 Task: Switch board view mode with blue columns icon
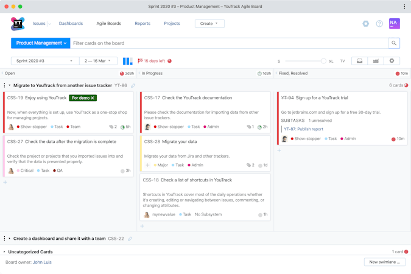coord(128,61)
